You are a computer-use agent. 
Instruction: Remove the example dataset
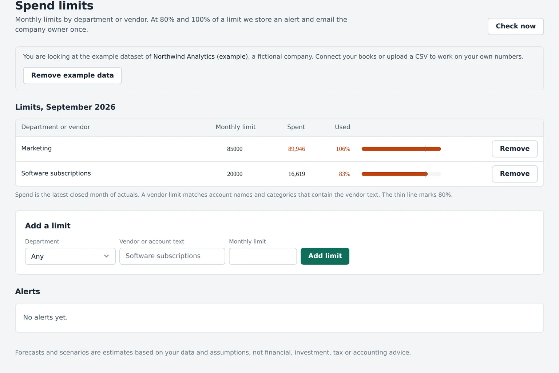[x=72, y=75]
